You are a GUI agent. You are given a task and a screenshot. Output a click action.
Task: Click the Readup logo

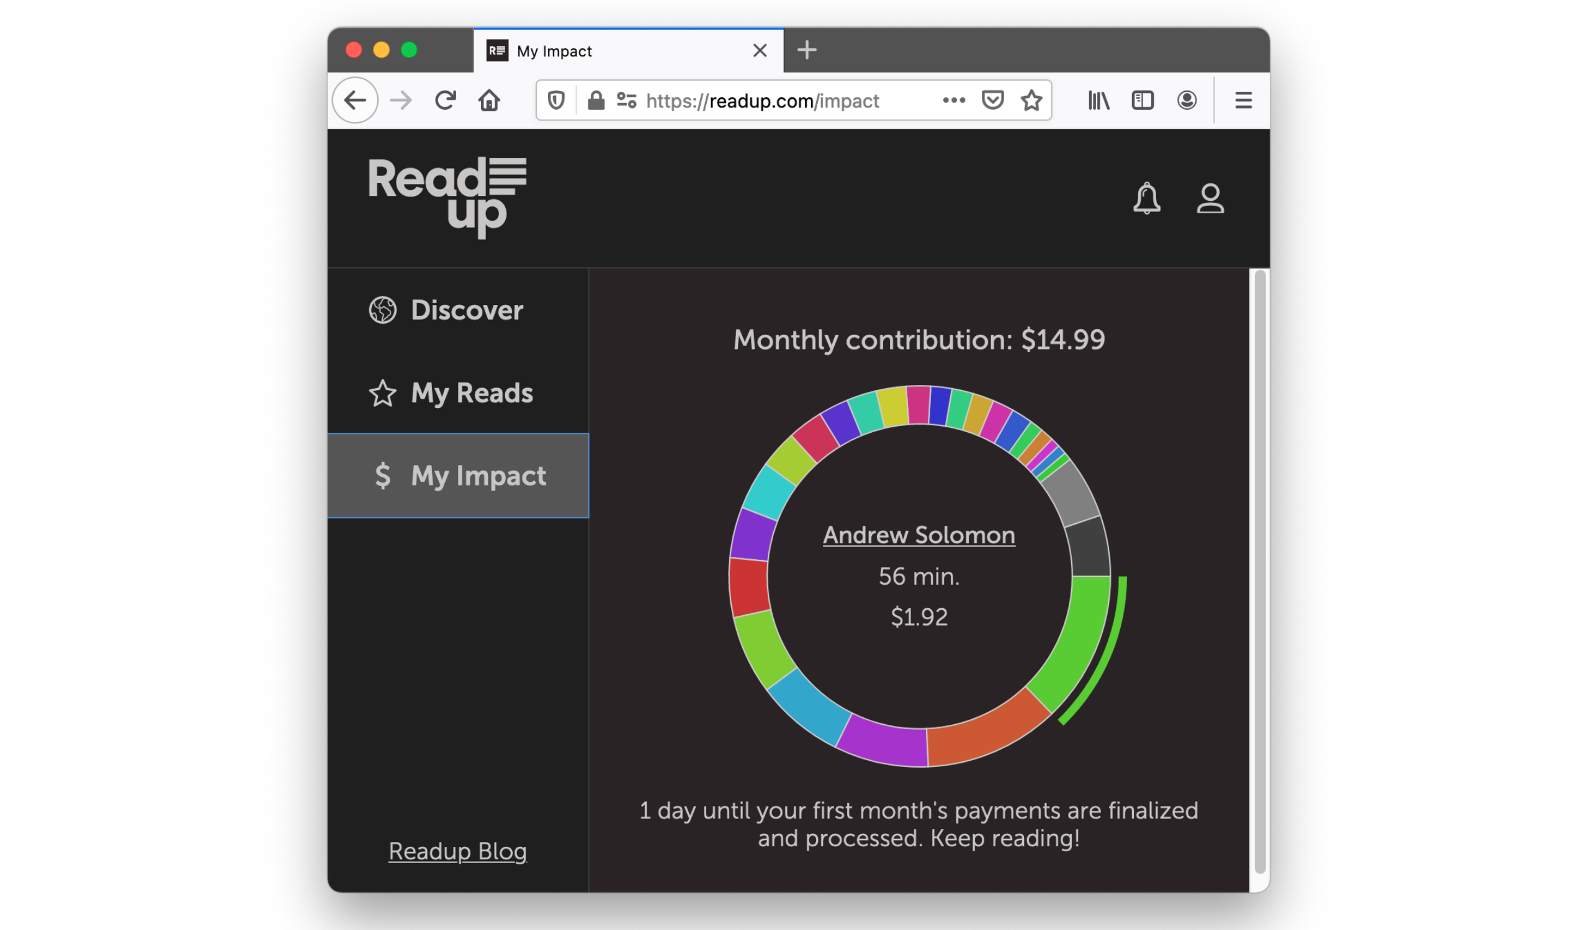[x=447, y=198]
